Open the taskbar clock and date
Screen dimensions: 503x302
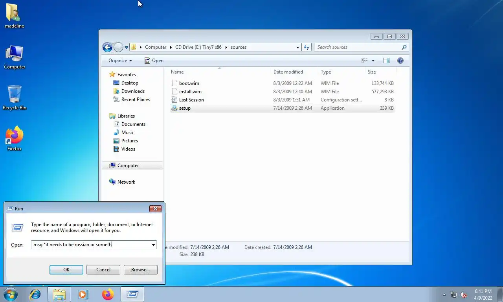(x=483, y=295)
